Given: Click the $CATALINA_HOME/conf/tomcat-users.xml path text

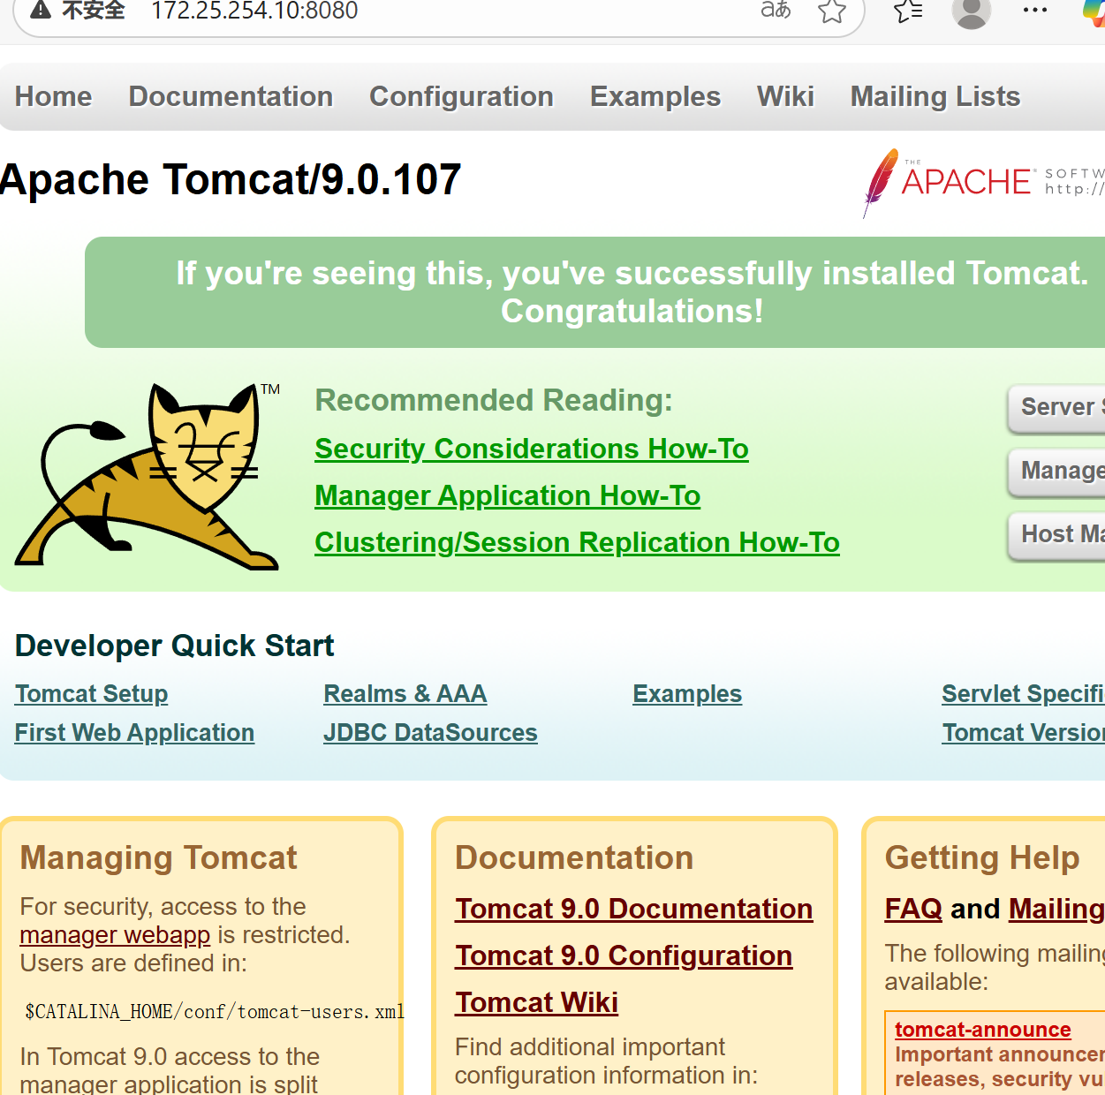Looking at the screenshot, I should pyautogui.click(x=215, y=1012).
